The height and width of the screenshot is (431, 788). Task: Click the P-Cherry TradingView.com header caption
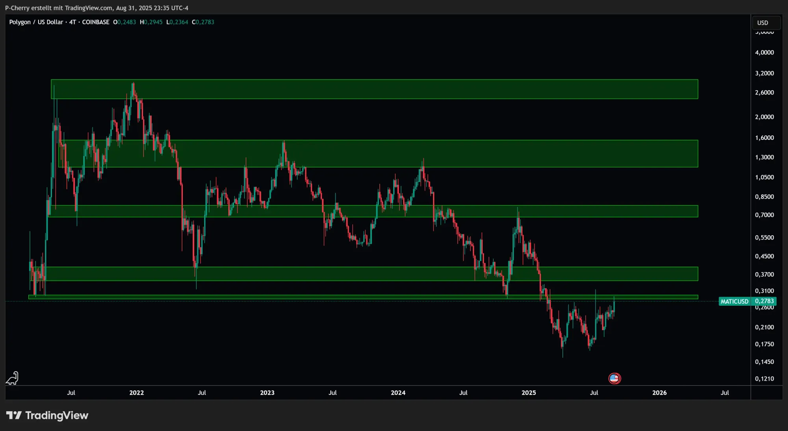click(x=97, y=8)
